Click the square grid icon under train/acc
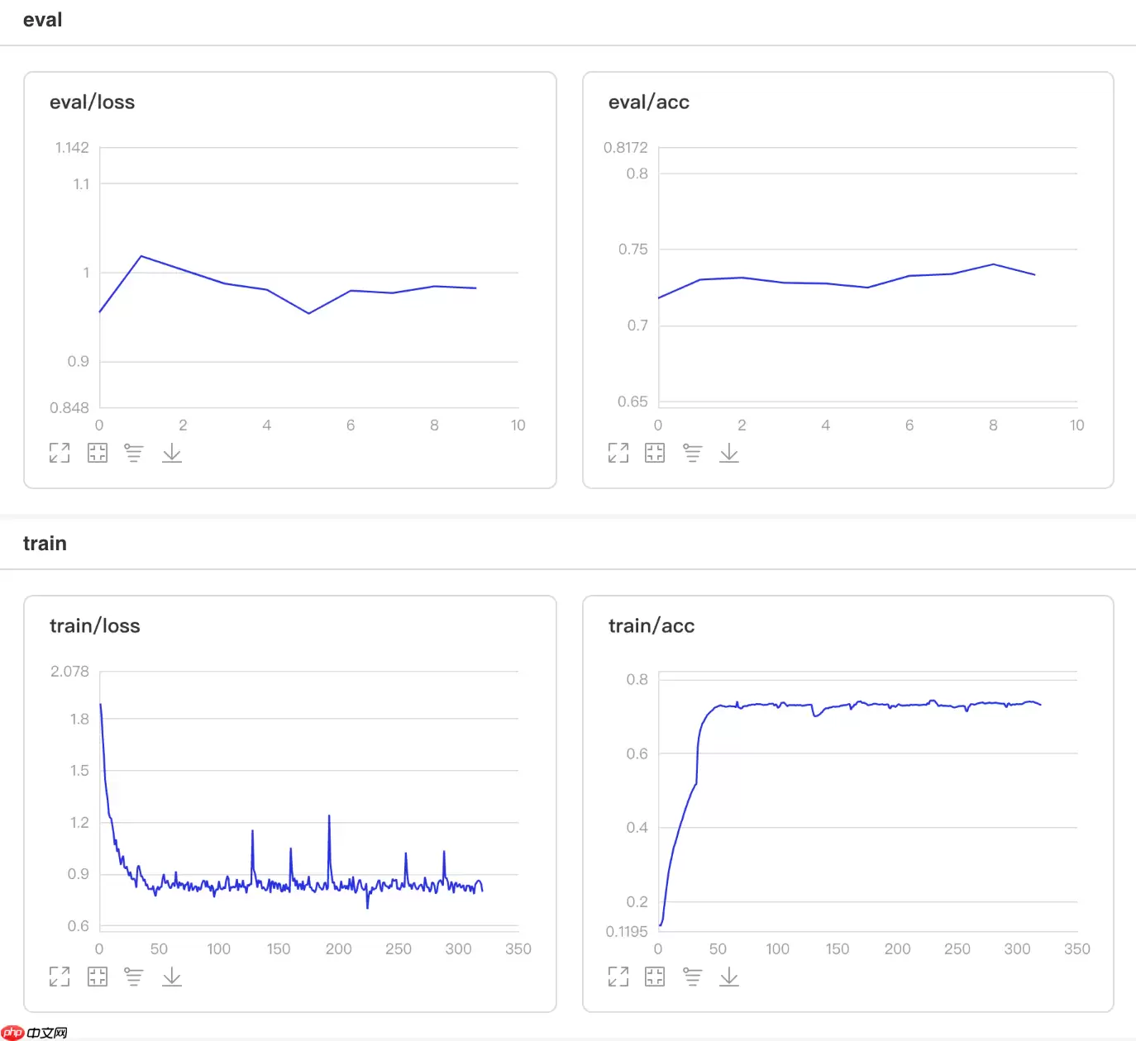 [655, 977]
